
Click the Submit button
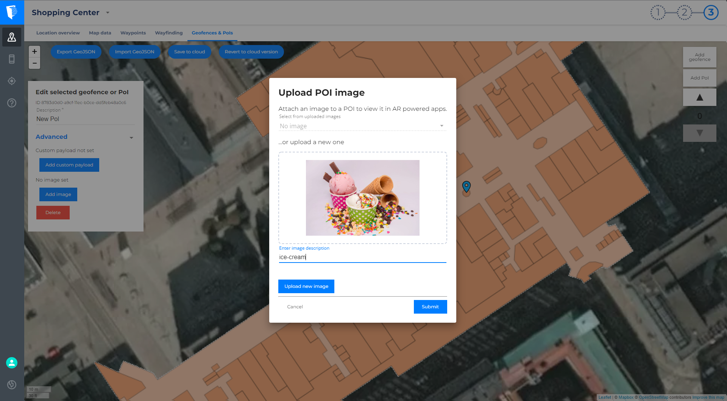click(430, 307)
